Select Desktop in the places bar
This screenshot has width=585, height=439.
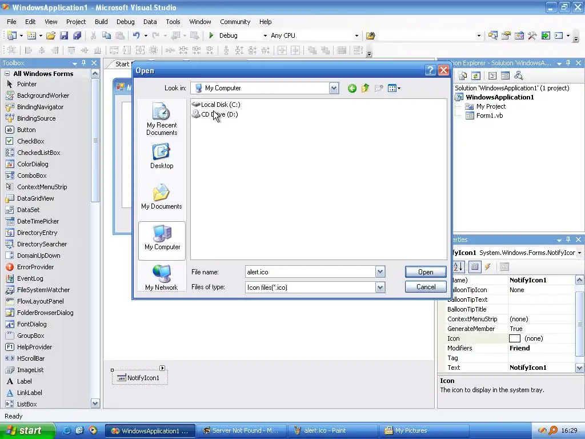coord(162,157)
